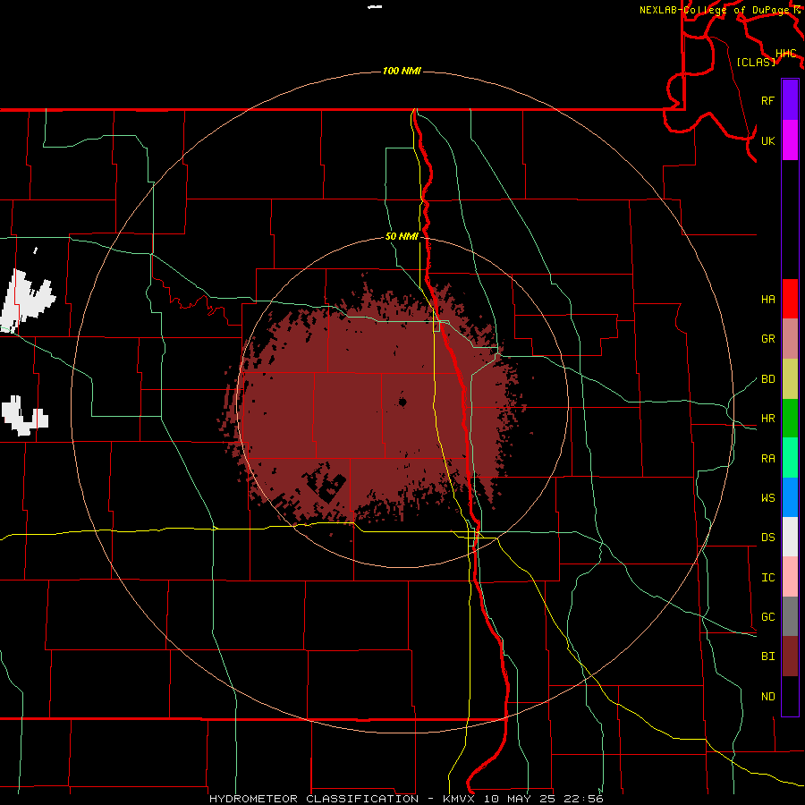This screenshot has width=805, height=805.
Task: Click the DS white legend swatch
Action: coord(790,537)
